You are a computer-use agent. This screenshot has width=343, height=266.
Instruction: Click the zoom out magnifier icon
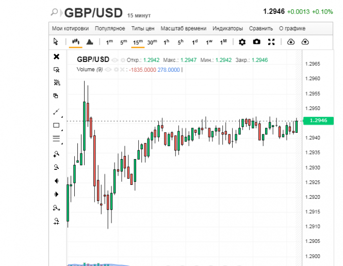(56, 167)
